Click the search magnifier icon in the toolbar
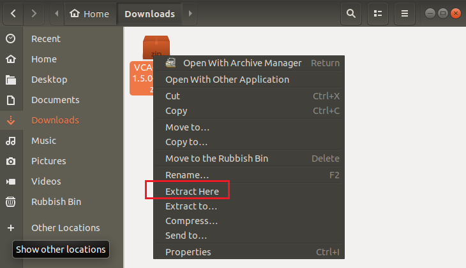 click(350, 13)
